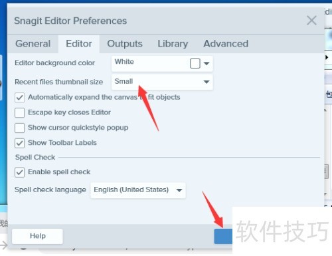The image size is (332, 256).
Task: Click the 'Recent files thumbnail size' label
Action: (58, 82)
